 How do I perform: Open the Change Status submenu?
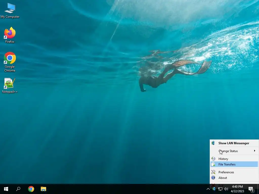point(234,151)
